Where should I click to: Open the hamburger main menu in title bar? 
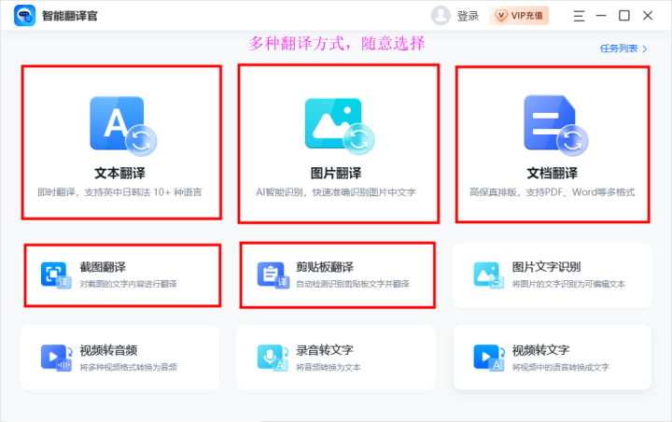(x=580, y=16)
